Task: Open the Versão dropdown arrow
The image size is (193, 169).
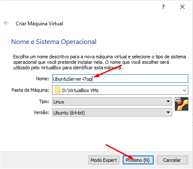Action: (x=168, y=112)
